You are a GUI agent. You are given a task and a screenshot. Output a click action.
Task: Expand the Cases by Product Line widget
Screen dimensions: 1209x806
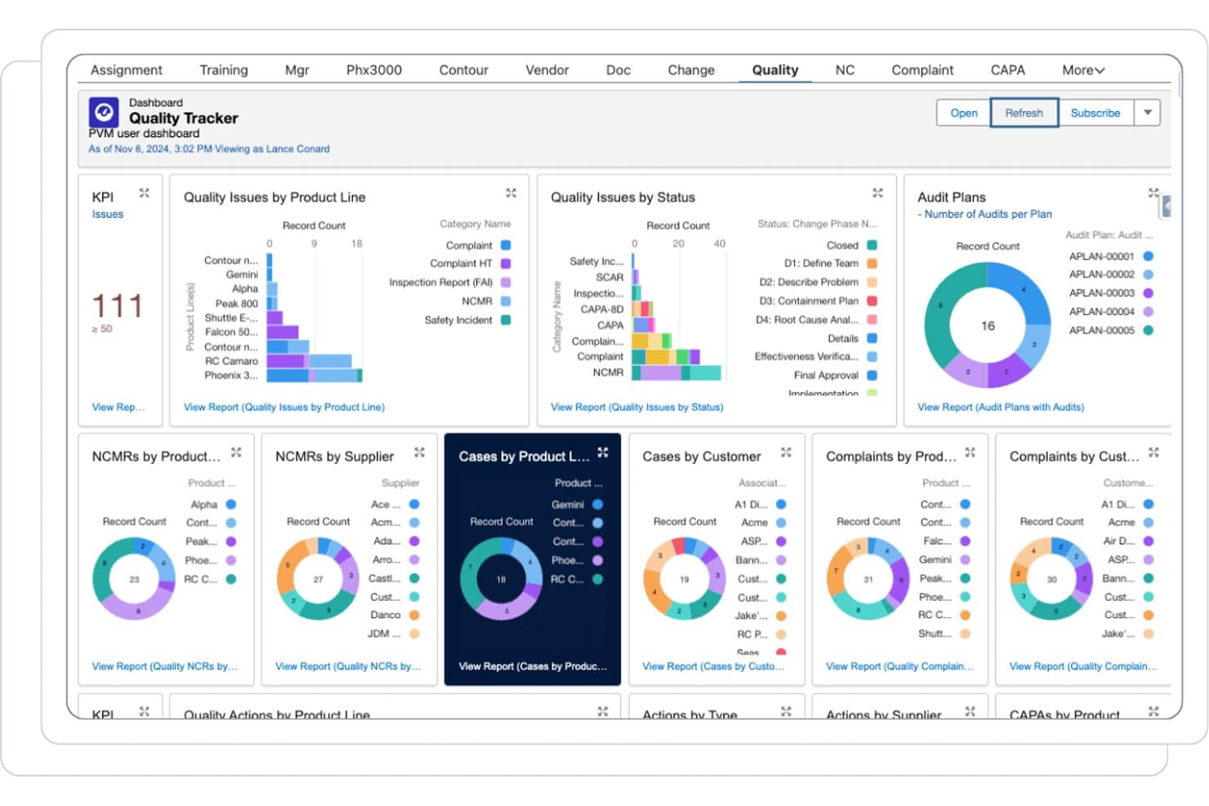click(603, 452)
